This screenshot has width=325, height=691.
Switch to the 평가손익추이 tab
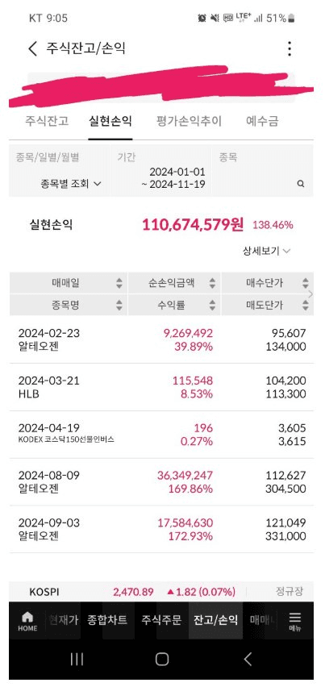coord(189,121)
